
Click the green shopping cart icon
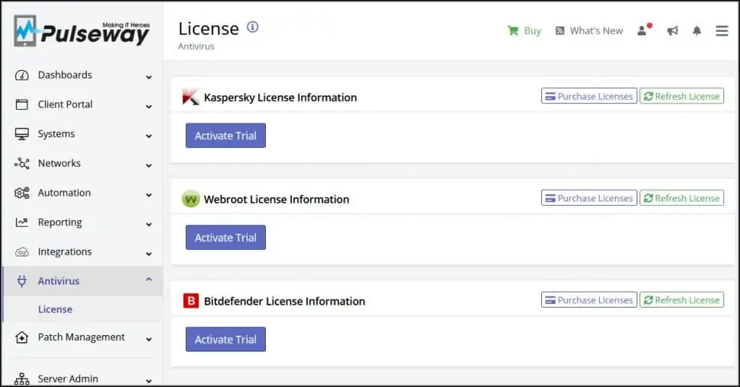pyautogui.click(x=512, y=30)
